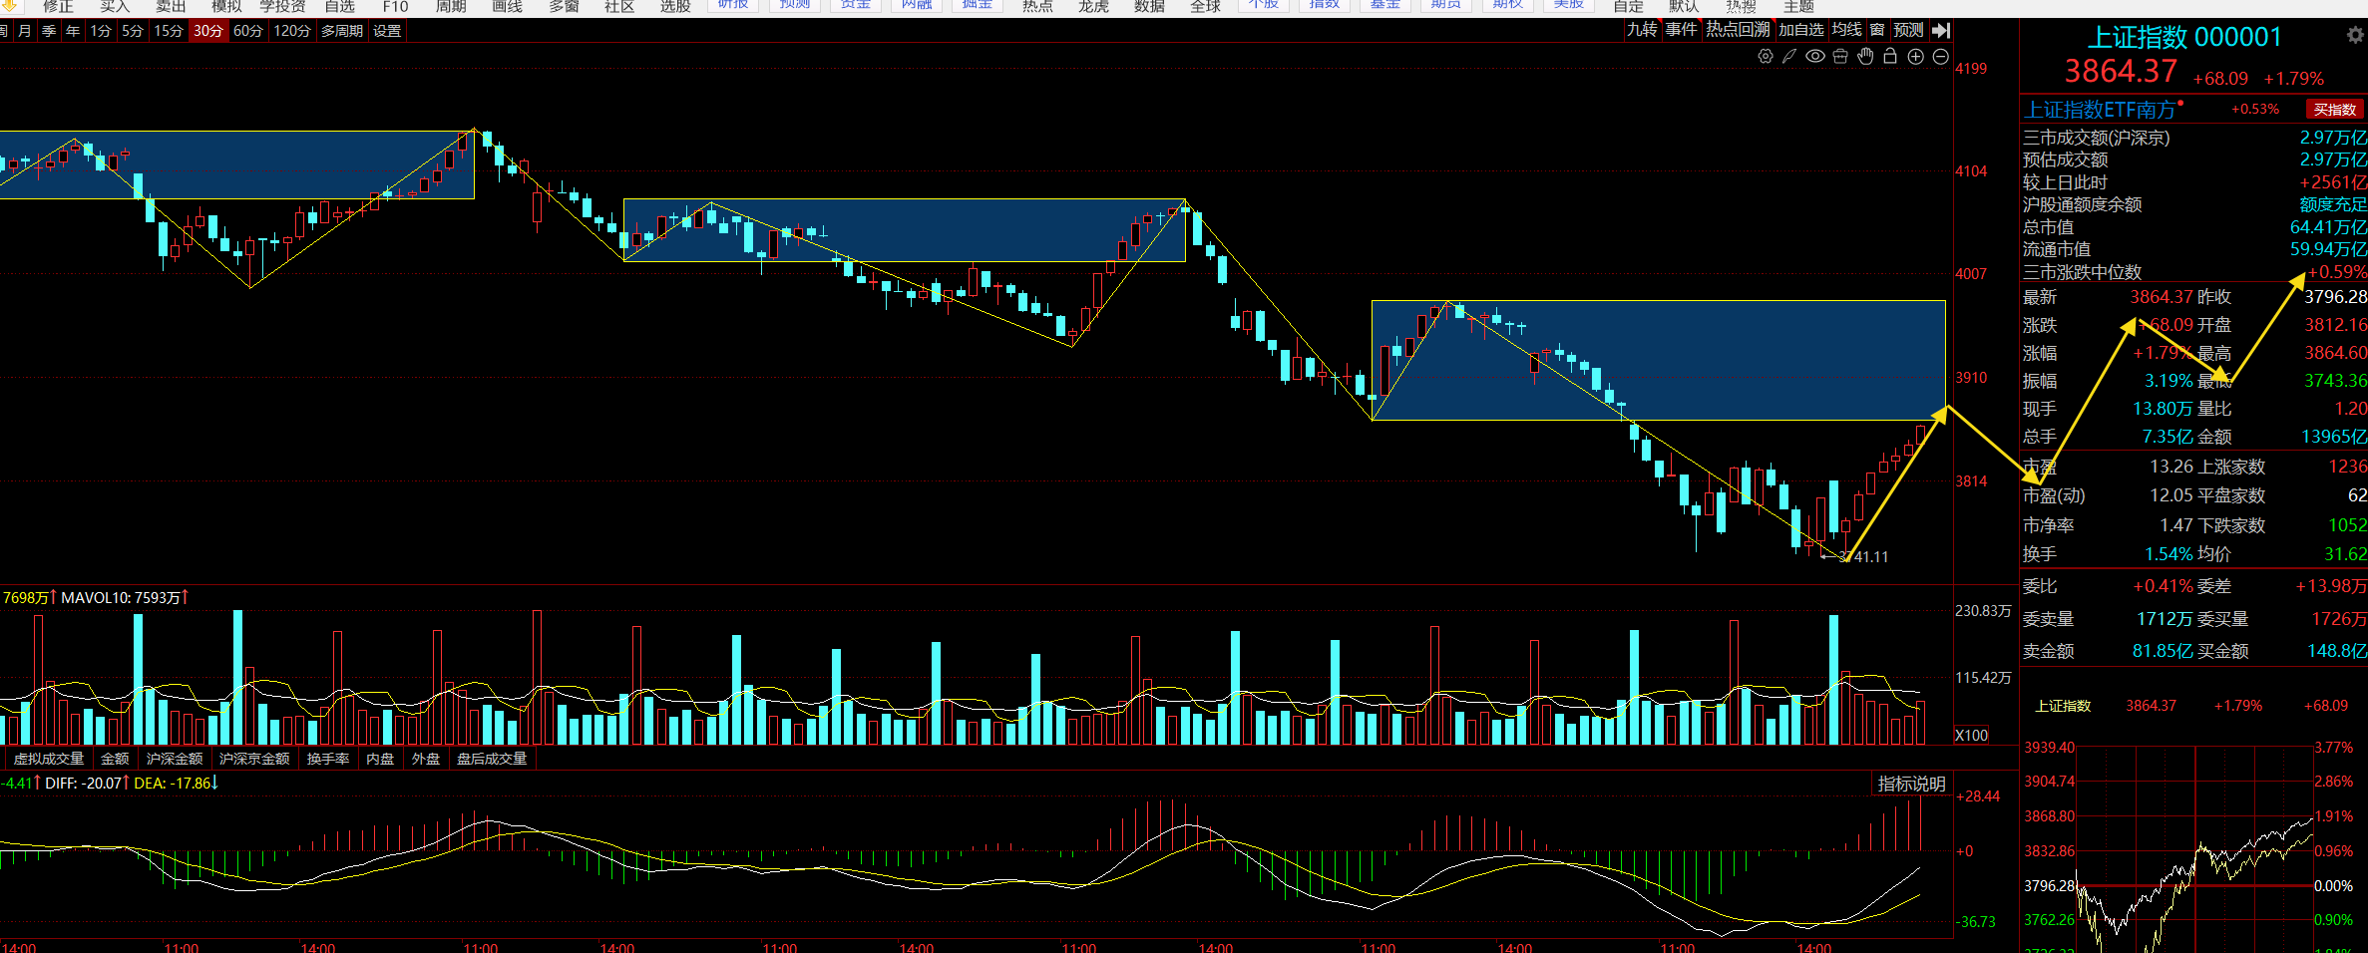The image size is (2368, 953).
Task: Select the 金额 indicator tab
Action: 115,759
